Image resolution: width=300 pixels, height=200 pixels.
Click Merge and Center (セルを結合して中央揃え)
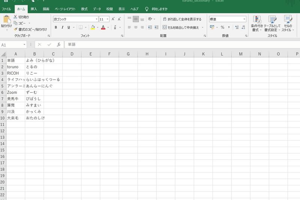coord(181,27)
